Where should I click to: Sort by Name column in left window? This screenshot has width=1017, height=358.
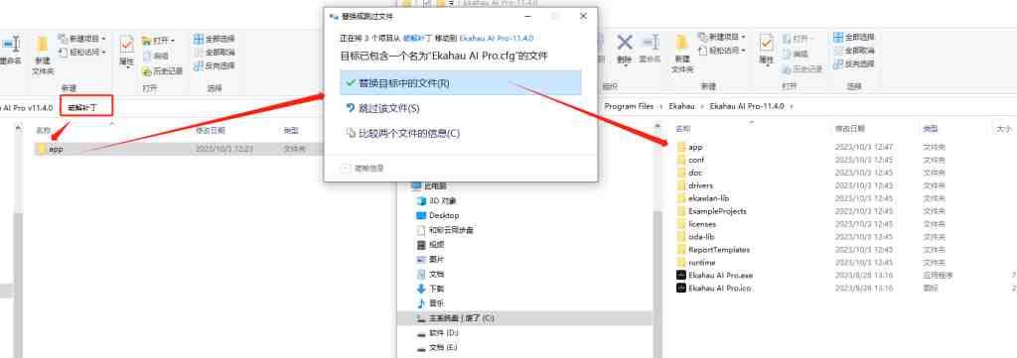click(43, 130)
